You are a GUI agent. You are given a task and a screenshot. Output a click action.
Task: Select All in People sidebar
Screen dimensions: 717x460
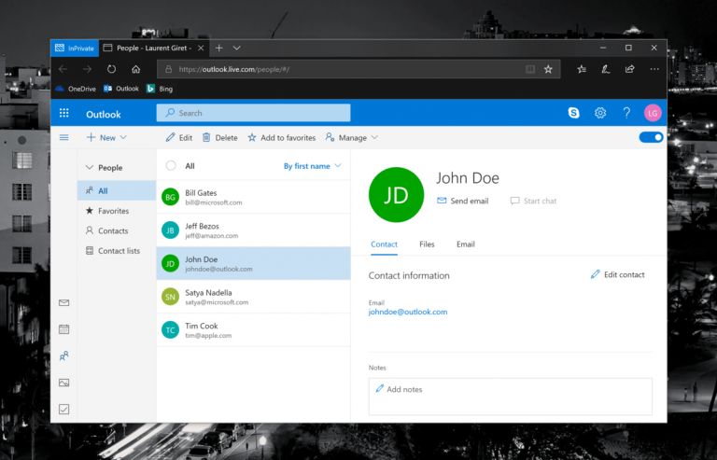[117, 191]
